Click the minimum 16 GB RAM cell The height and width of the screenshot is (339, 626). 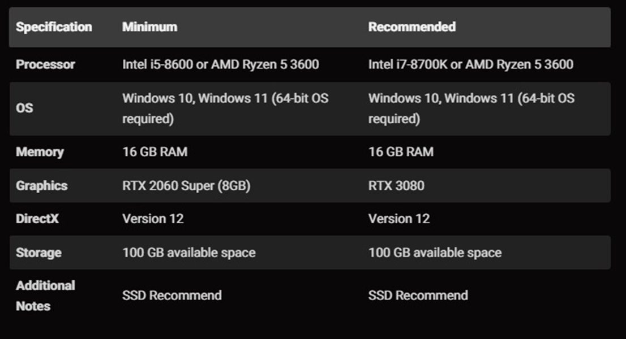coord(155,152)
